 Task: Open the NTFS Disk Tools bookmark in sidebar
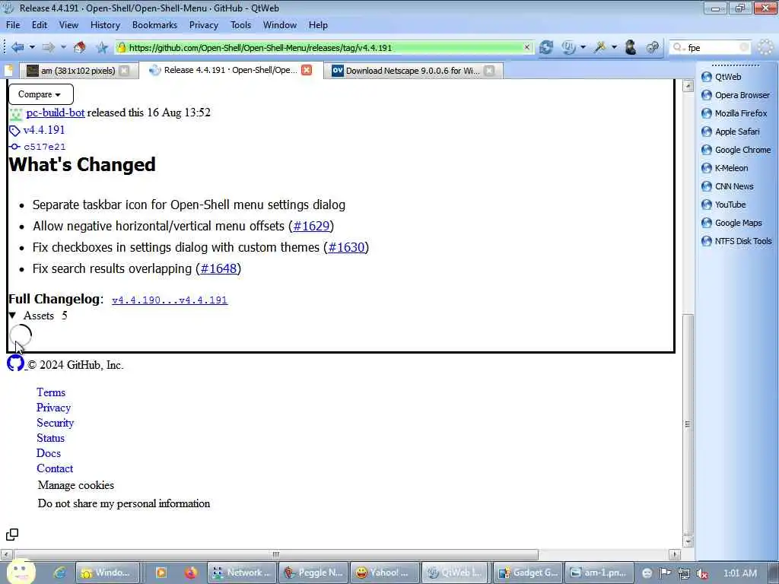(x=736, y=241)
